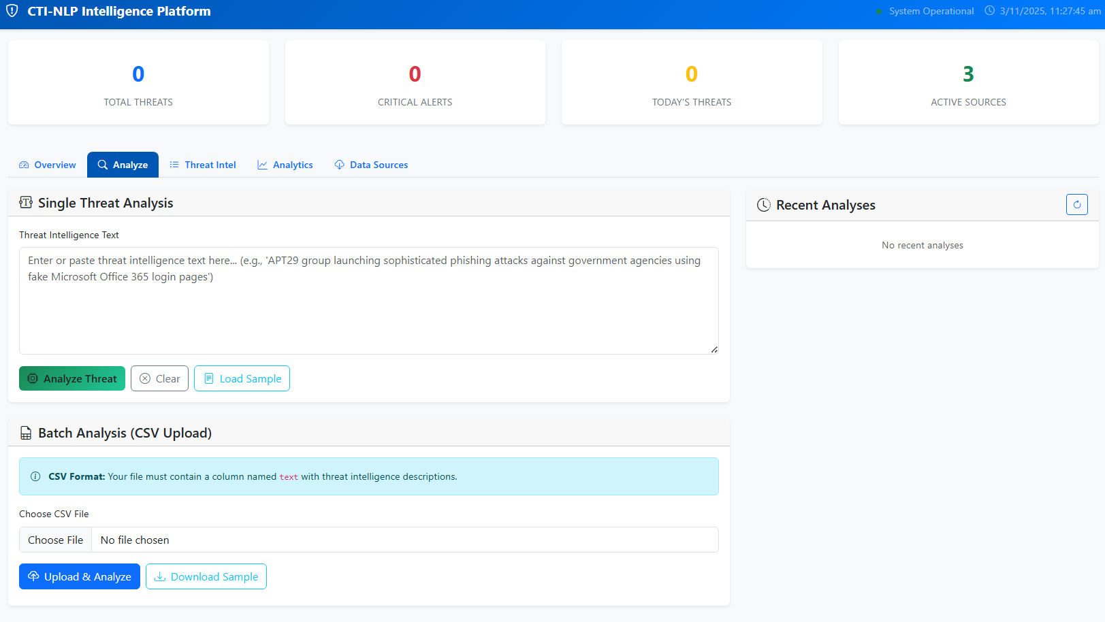
Task: Click inside the Threat Intelligence Text area
Action: coord(368,301)
